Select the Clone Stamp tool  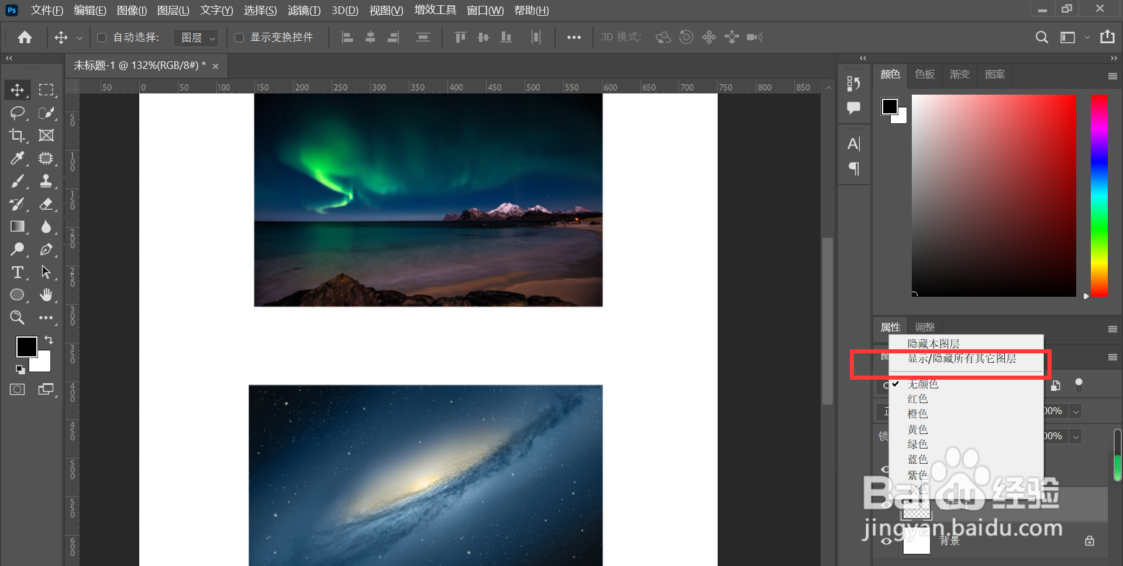[x=46, y=181]
